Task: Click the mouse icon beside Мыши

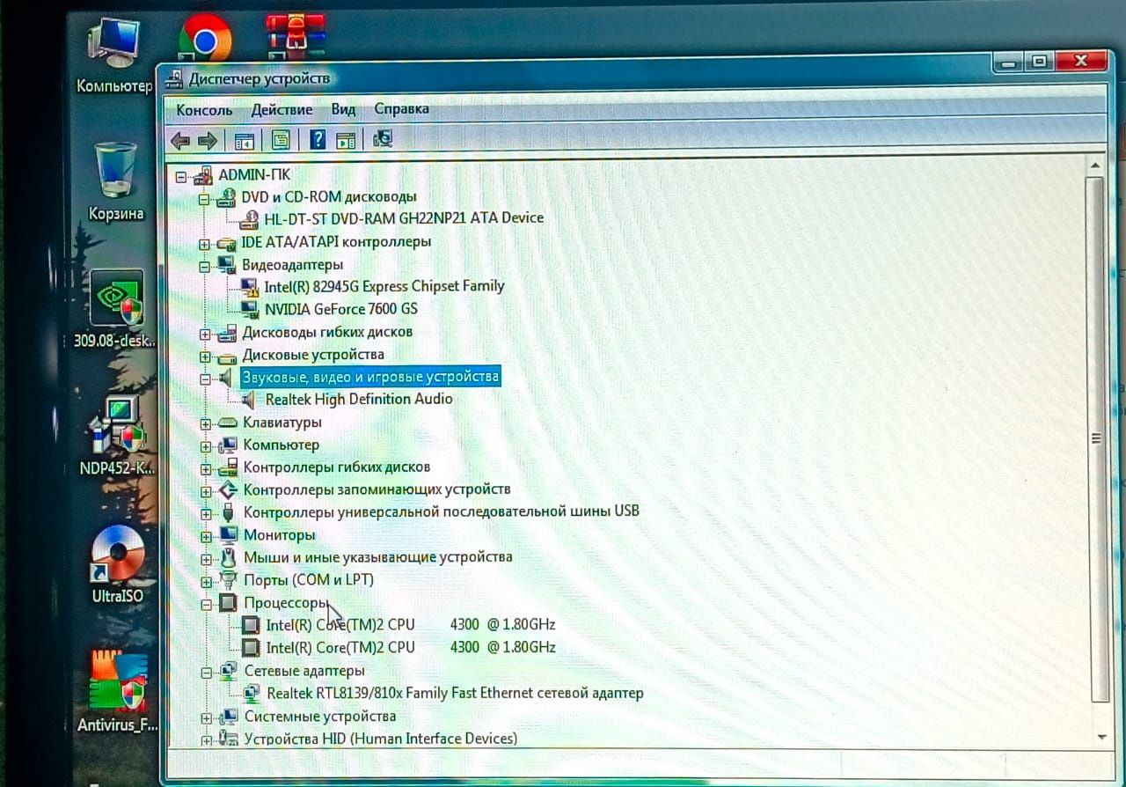Action: pyautogui.click(x=228, y=557)
